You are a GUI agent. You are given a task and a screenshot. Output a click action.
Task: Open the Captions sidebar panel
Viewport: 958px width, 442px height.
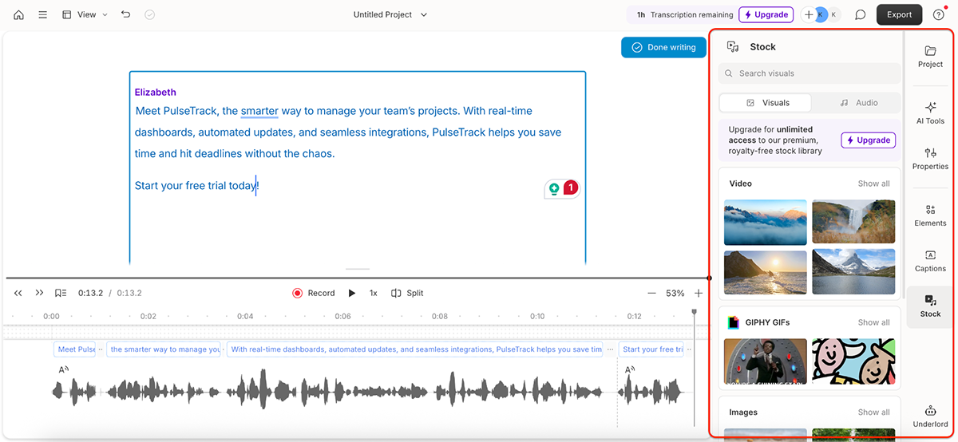pyautogui.click(x=930, y=260)
